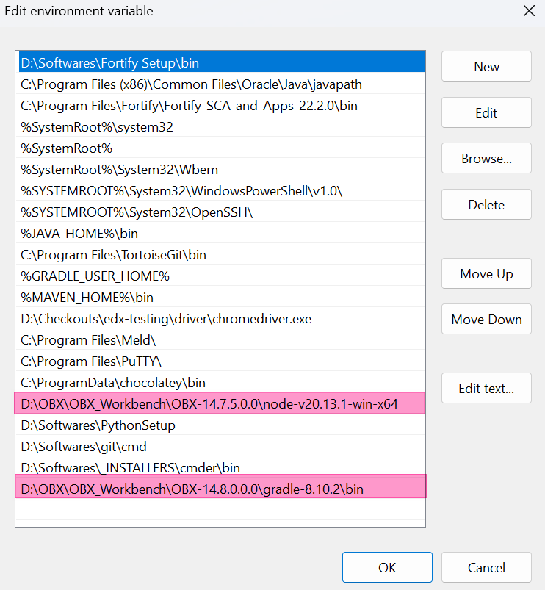This screenshot has height=590, width=545.
Task: Select the node-v20.13.1-win-x64 path entry
Action: coord(222,404)
